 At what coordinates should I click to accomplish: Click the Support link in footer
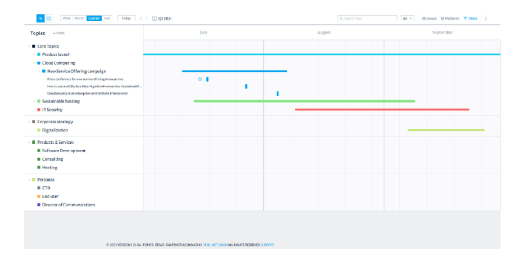pyautogui.click(x=267, y=245)
